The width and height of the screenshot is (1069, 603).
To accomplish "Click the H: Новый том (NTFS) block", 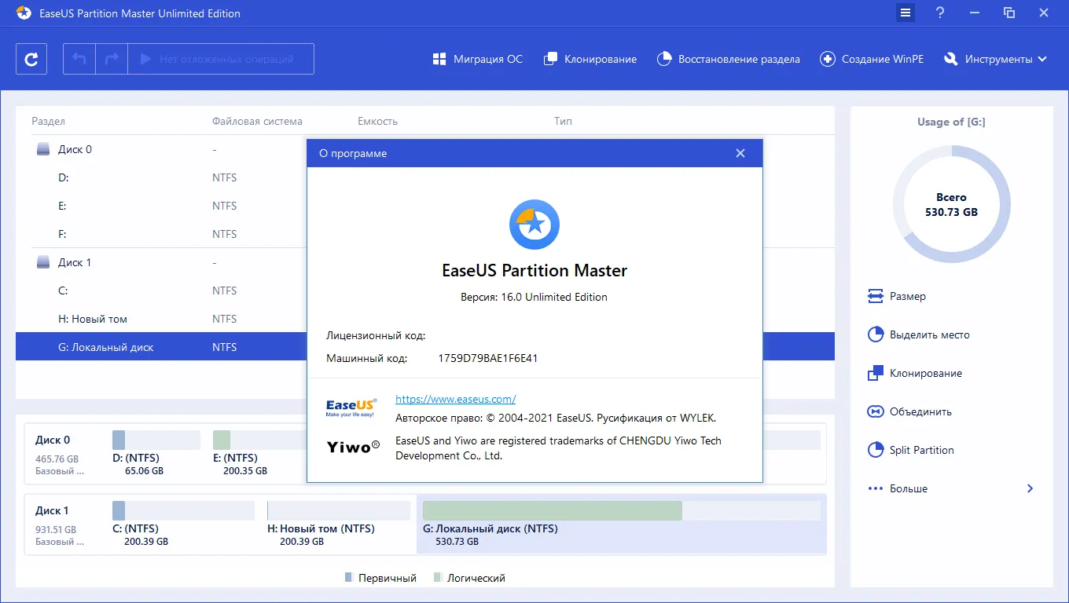I will [x=338, y=524].
